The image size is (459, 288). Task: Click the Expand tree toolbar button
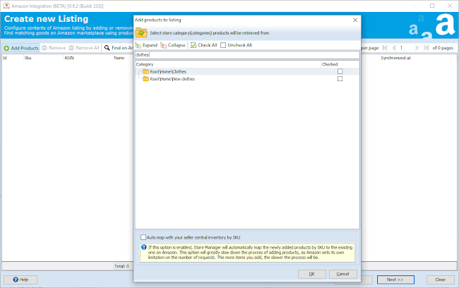point(146,45)
